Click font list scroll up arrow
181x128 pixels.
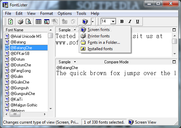pos(51,30)
